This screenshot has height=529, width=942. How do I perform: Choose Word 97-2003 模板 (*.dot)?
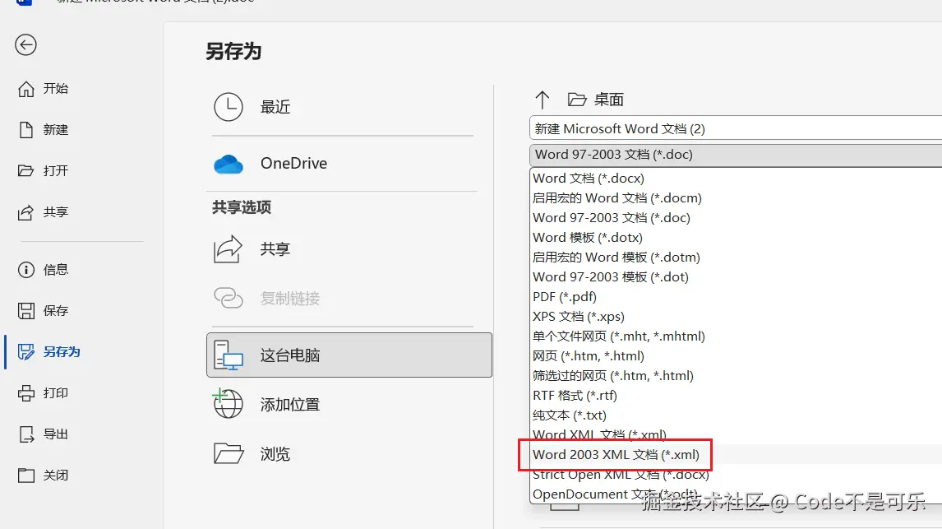pos(611,277)
